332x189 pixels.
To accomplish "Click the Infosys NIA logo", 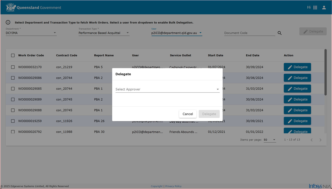I will point(320,186).
